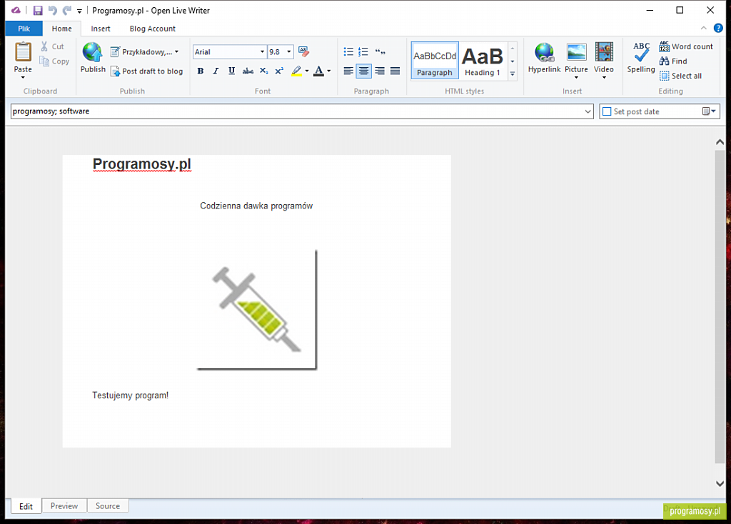Click the Paste clipboard icon

click(23, 52)
